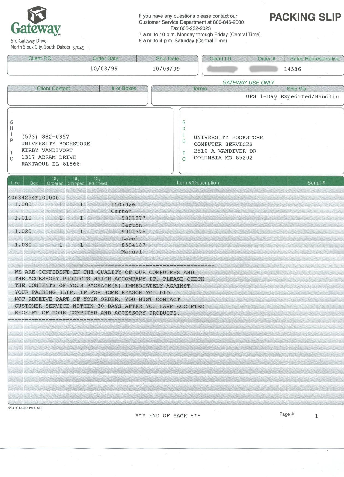Click the Line column header

click(15, 183)
